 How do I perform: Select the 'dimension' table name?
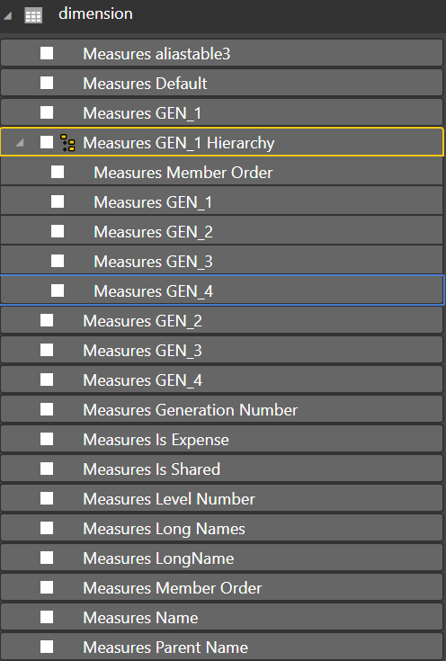click(95, 13)
